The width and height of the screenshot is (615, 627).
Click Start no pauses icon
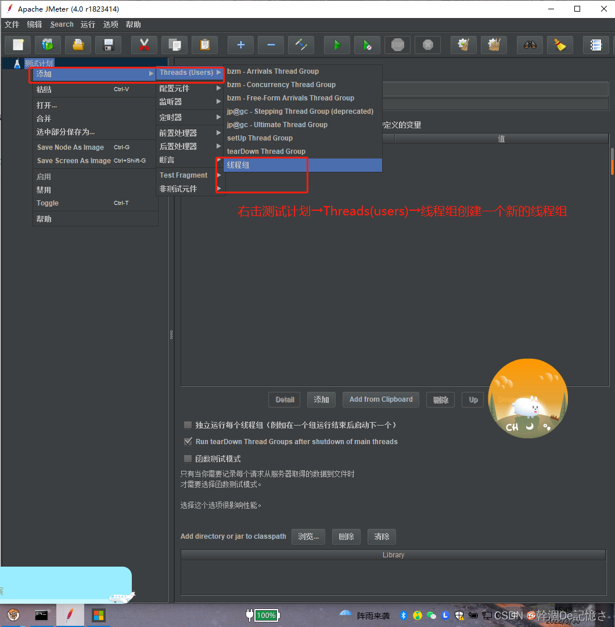(368, 45)
